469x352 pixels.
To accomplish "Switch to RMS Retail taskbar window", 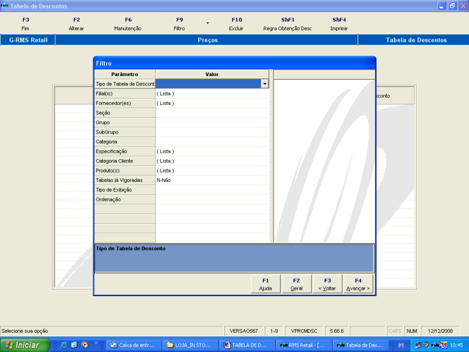I will 303,345.
